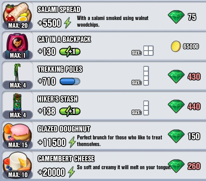Click the size grid for Cat in a Backpack
This screenshot has height=181, width=206.
148,51
